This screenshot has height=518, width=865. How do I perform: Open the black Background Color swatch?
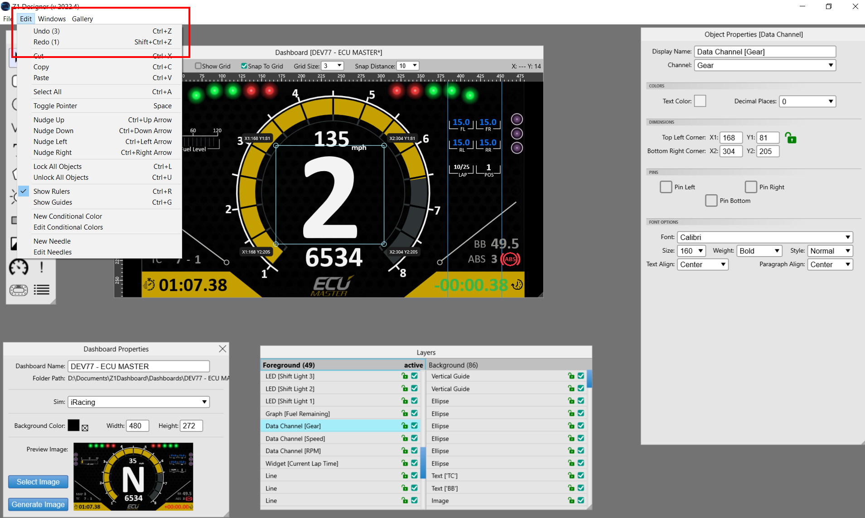pos(73,425)
